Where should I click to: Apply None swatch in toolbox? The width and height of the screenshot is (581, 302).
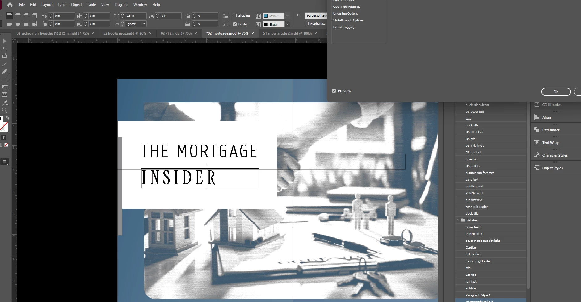click(x=6, y=145)
